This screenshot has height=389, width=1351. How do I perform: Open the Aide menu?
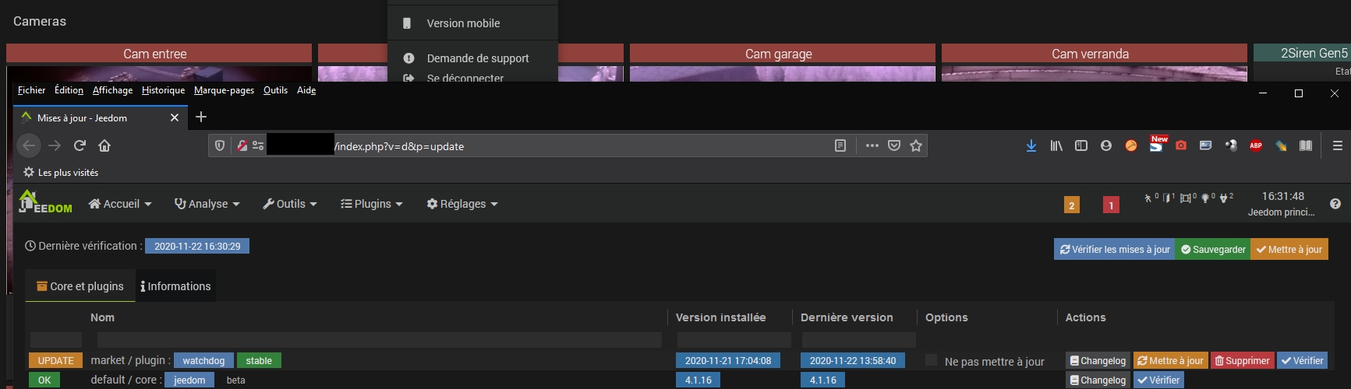pyautogui.click(x=306, y=90)
